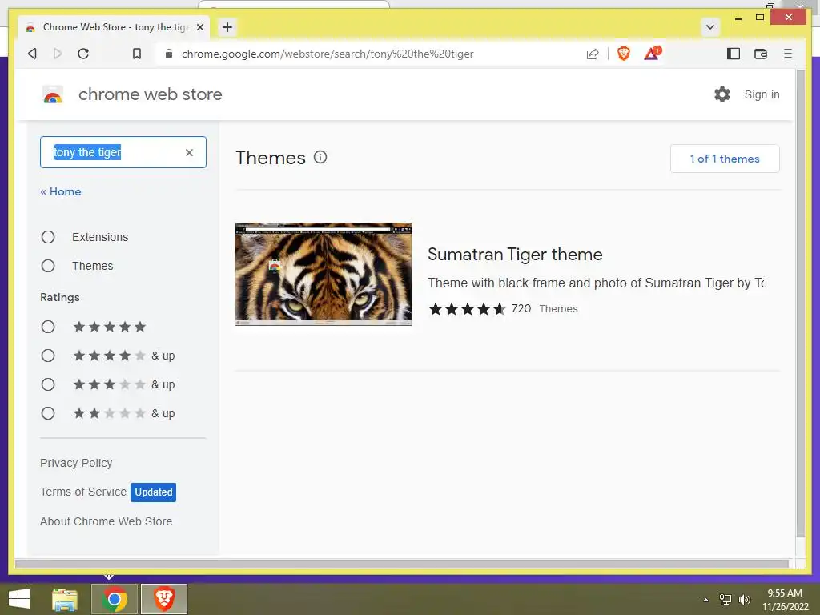Go back with the browser back arrow
Viewport: 820px width, 615px height.
pos(32,54)
